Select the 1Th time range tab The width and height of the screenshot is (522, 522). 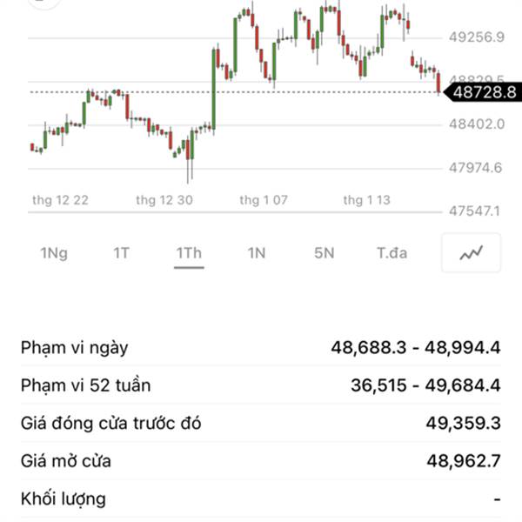tap(189, 253)
